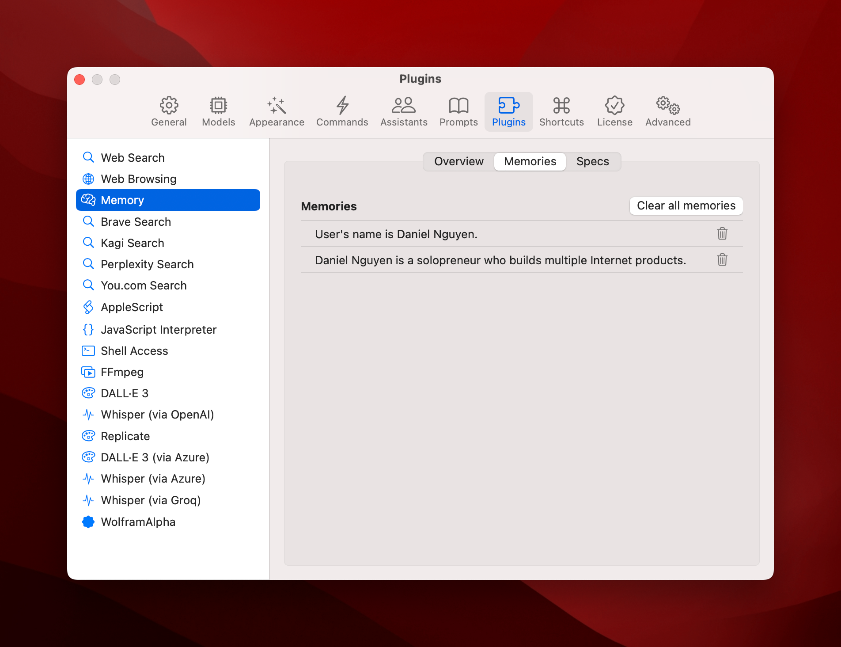Screen dimensions: 841x647
Task: Open the Commands lightning bolt icon
Action: [x=342, y=106]
